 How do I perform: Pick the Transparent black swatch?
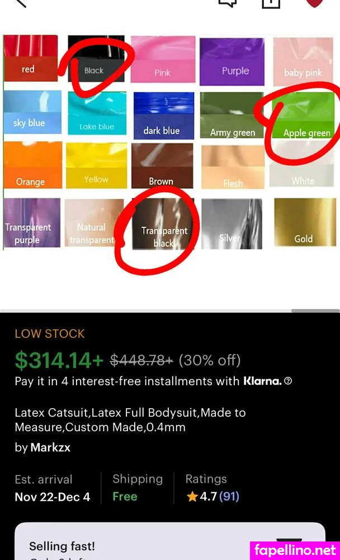(163, 223)
